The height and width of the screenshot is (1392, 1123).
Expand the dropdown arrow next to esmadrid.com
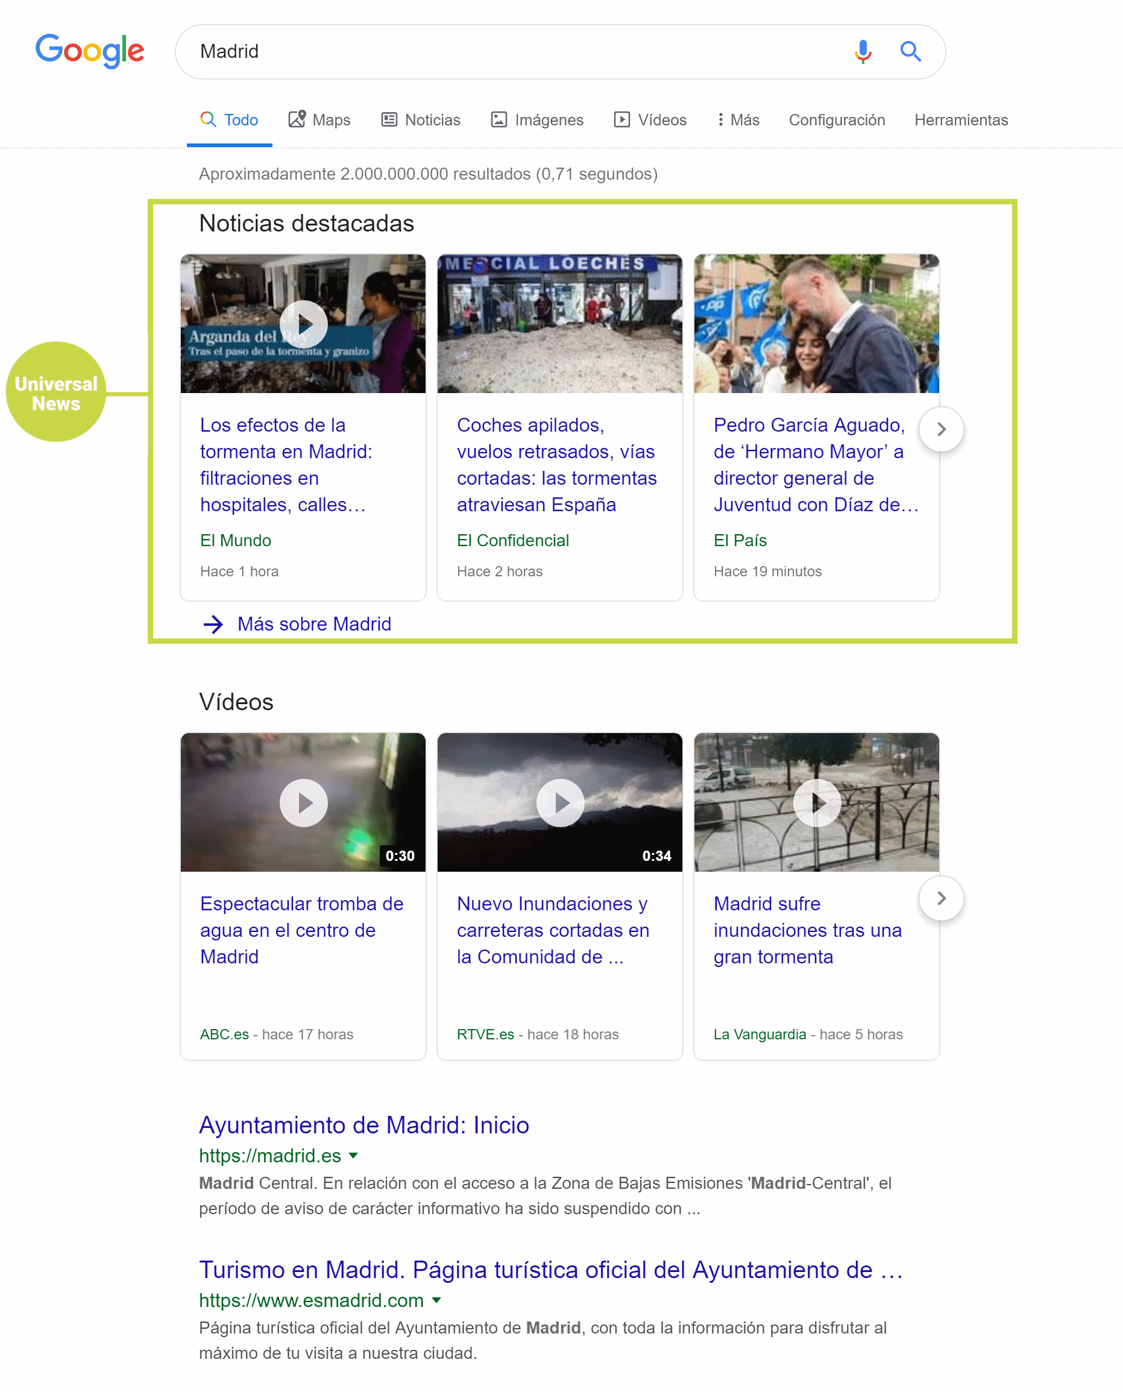[x=436, y=1300]
